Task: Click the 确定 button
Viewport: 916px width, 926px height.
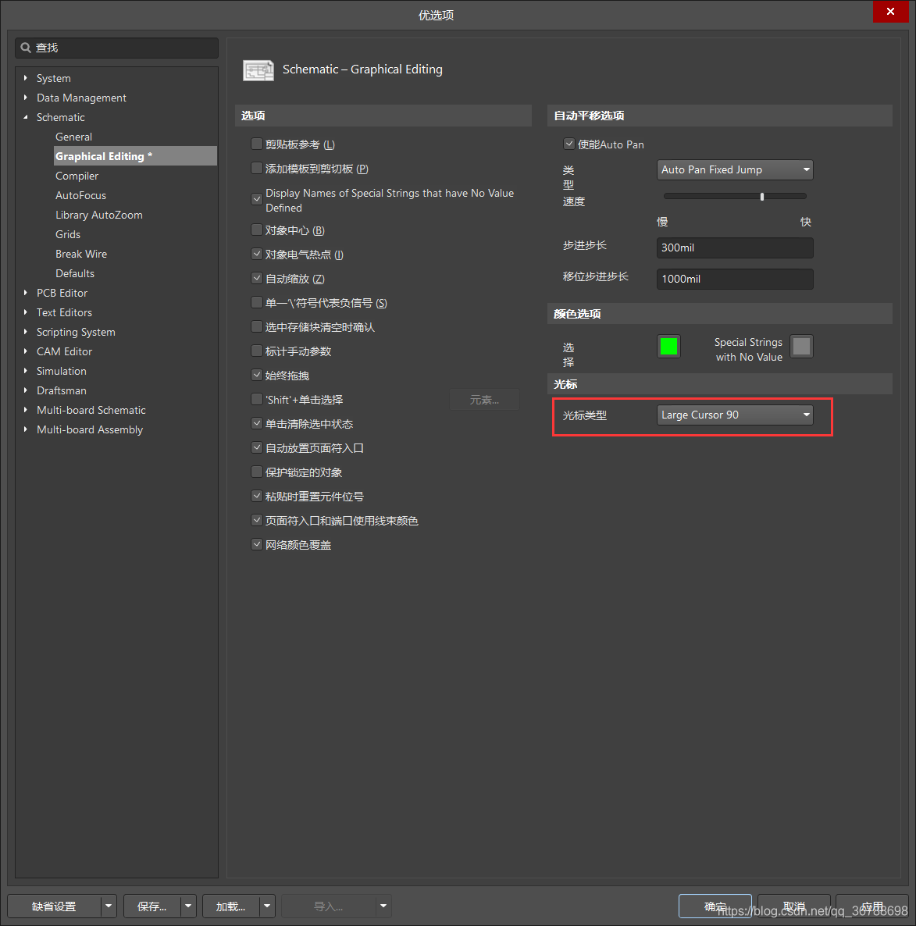Action: (x=715, y=906)
